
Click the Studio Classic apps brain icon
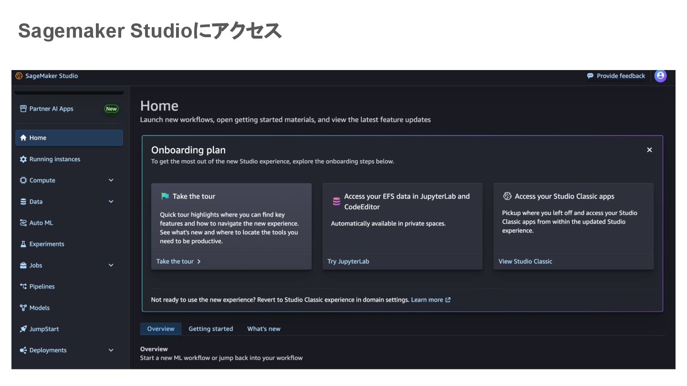[507, 196]
